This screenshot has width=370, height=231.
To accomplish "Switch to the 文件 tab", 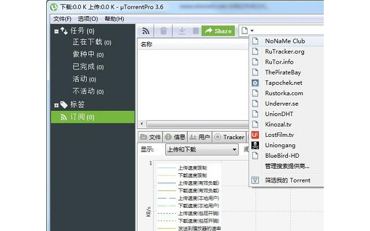I will click(x=150, y=137).
